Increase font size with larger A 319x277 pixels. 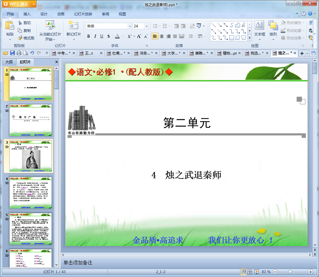(x=139, y=36)
